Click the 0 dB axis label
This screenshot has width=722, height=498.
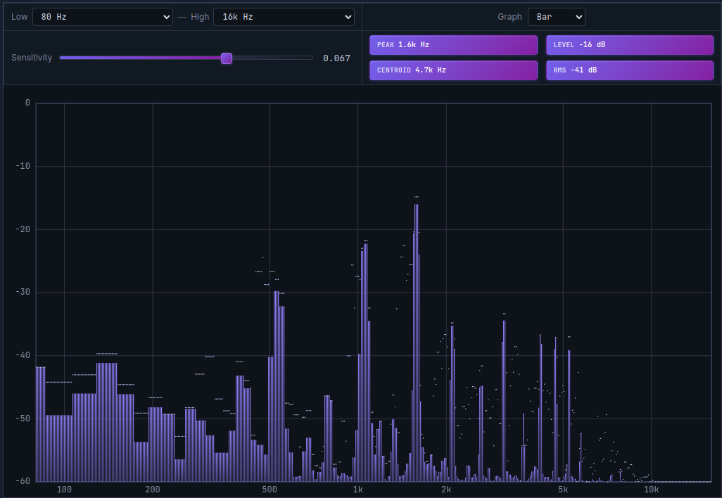pyautogui.click(x=27, y=103)
